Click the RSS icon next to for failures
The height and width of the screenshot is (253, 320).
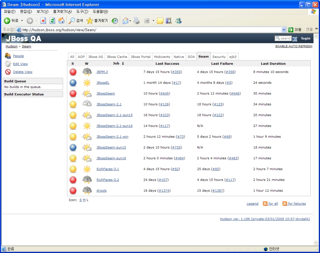coord(285,204)
